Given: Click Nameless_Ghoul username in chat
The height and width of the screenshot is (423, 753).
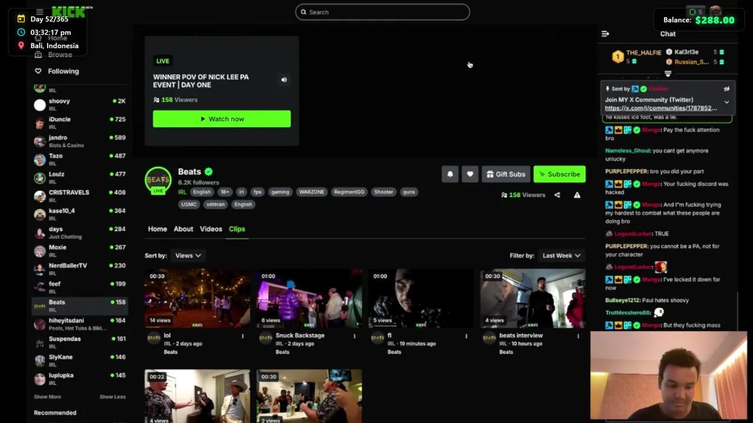Looking at the screenshot, I should pos(627,151).
